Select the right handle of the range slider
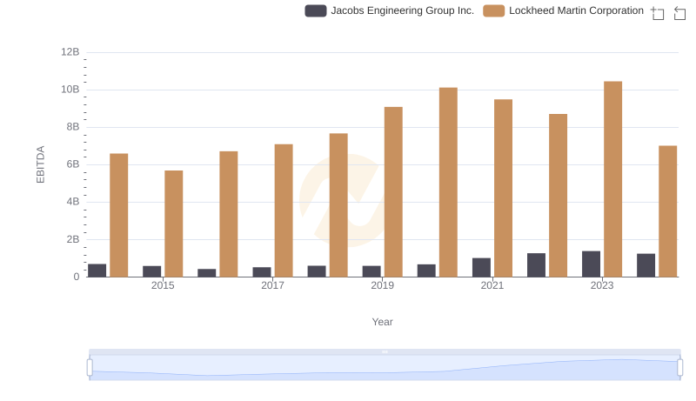This screenshot has height=401, width=696. (x=680, y=367)
